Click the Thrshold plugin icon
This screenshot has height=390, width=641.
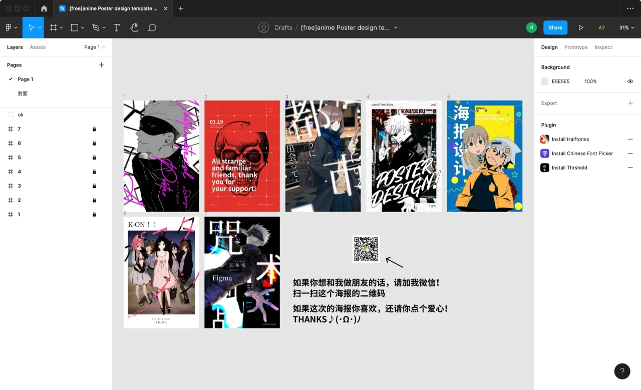[545, 167]
